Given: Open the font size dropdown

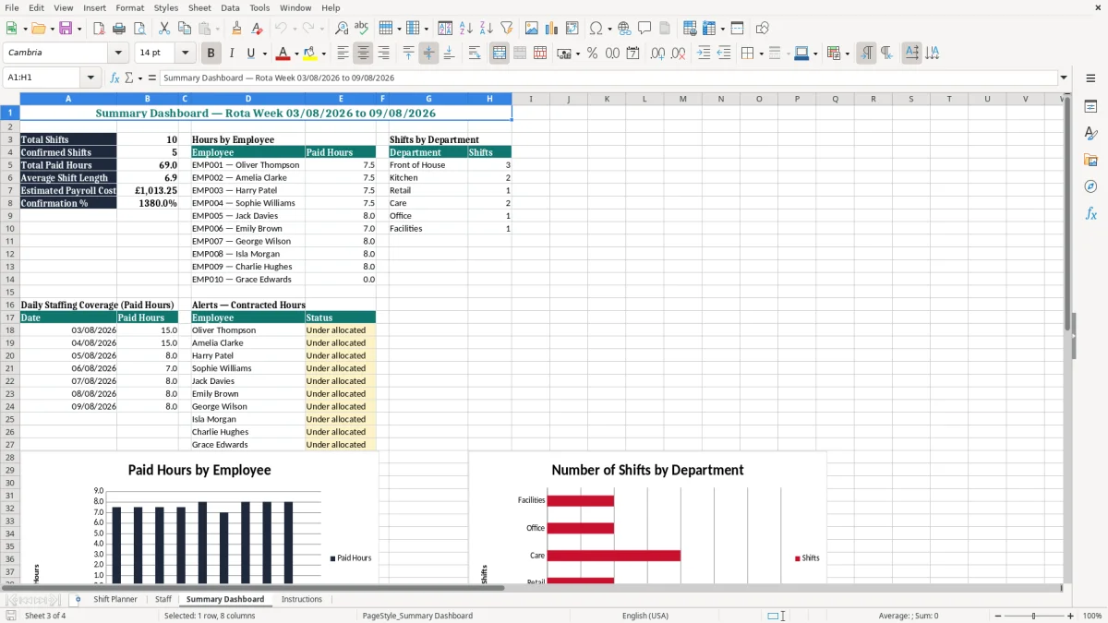Looking at the screenshot, I should pos(186,53).
